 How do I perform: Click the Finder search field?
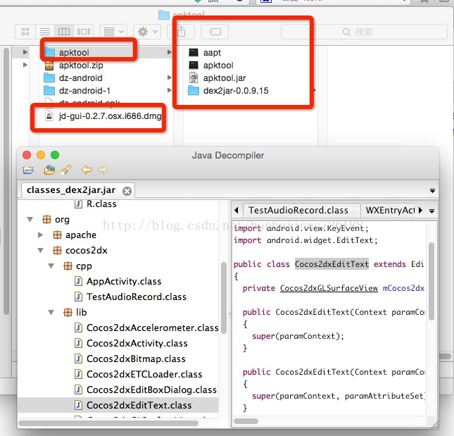[364, 32]
